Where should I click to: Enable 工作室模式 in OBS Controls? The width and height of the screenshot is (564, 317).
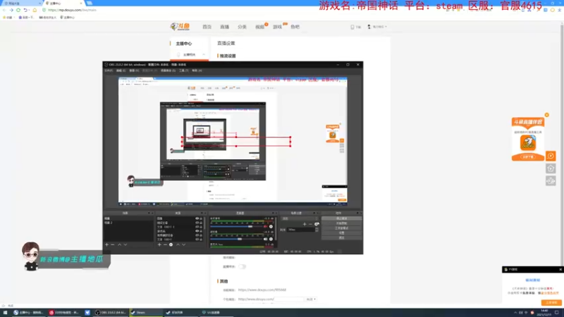coord(341,228)
